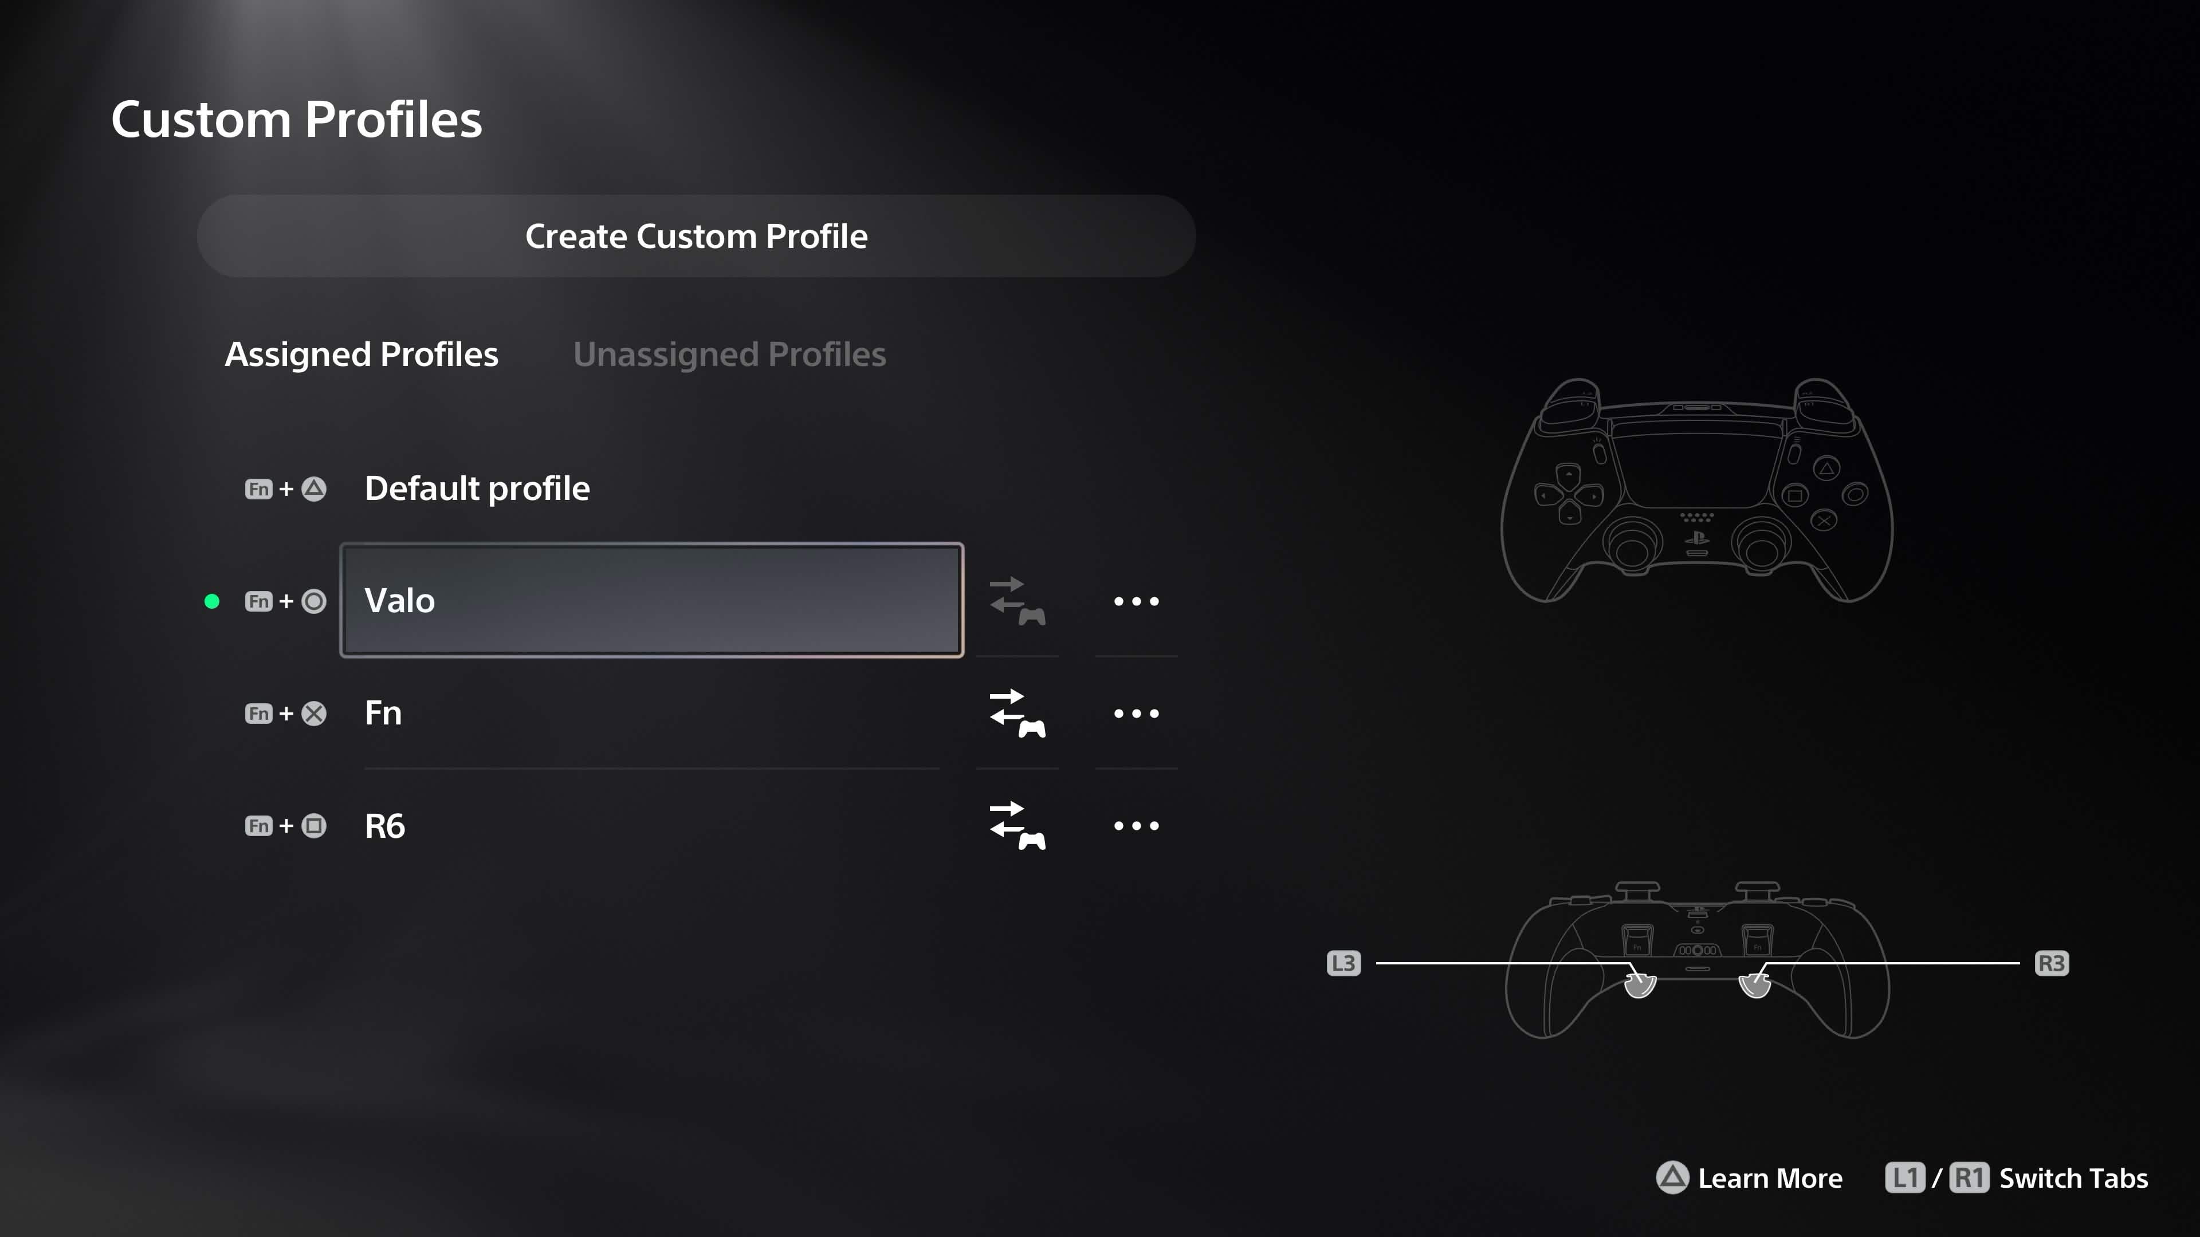Image resolution: width=2200 pixels, height=1237 pixels.
Task: Click the L3 back button label
Action: tap(1343, 963)
